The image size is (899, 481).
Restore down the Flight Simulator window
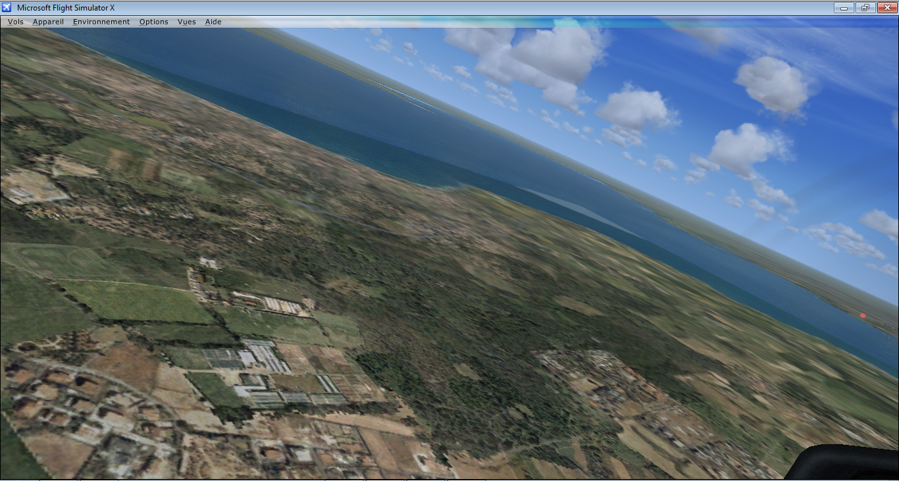tap(864, 7)
